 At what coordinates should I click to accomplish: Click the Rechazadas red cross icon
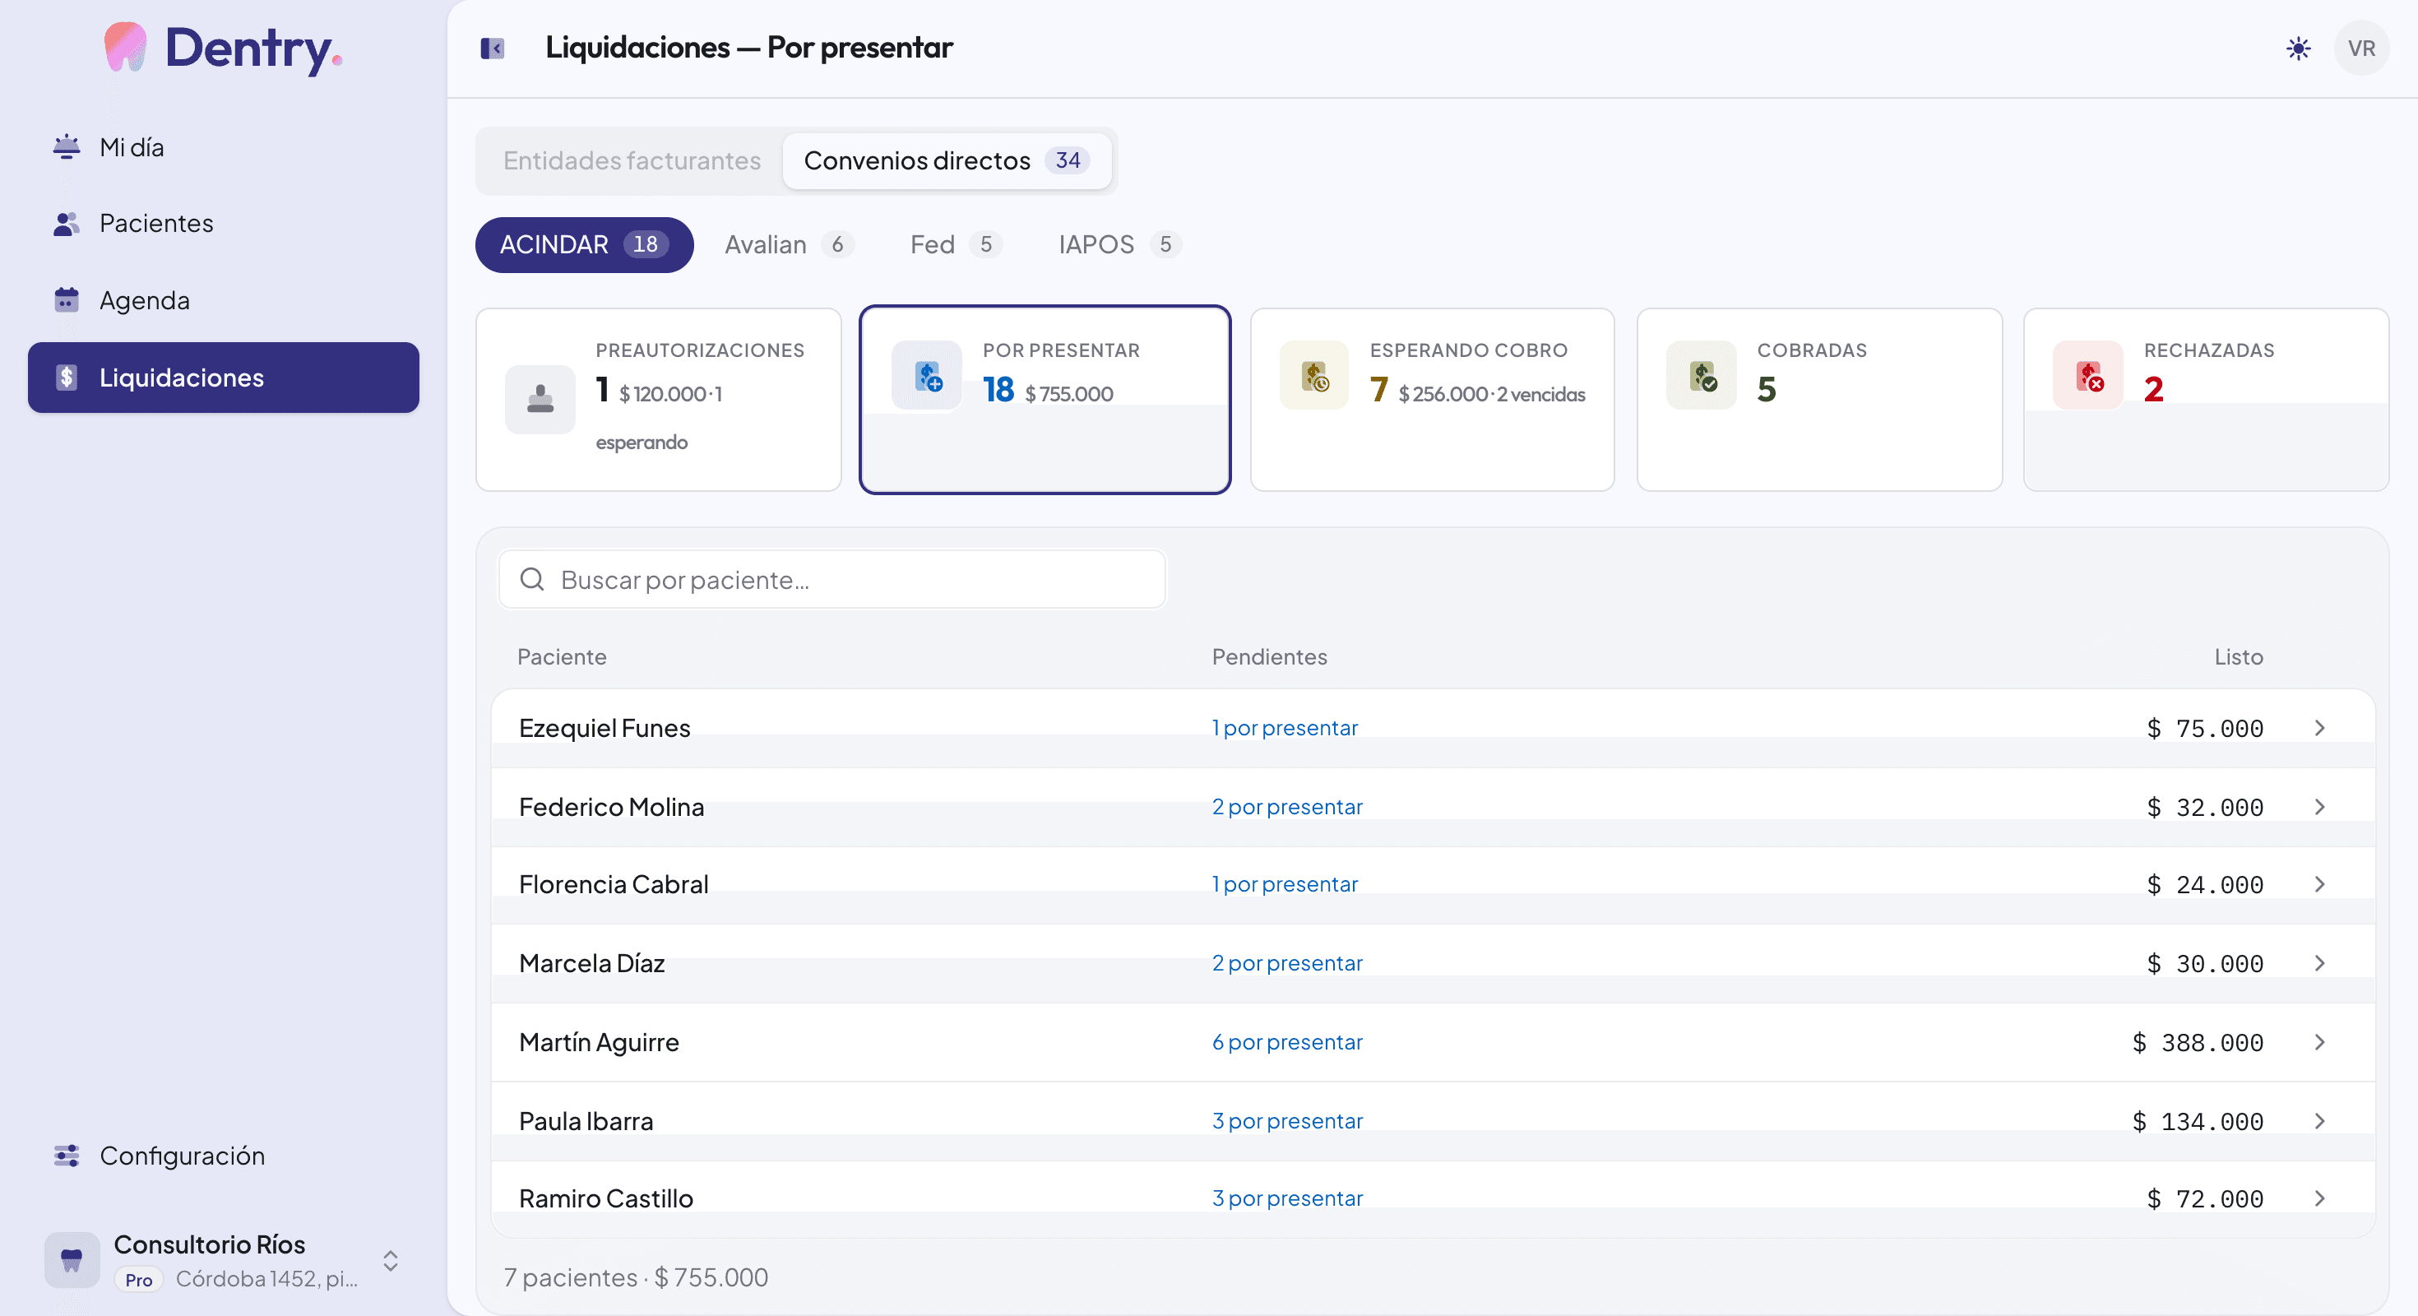(x=2087, y=375)
